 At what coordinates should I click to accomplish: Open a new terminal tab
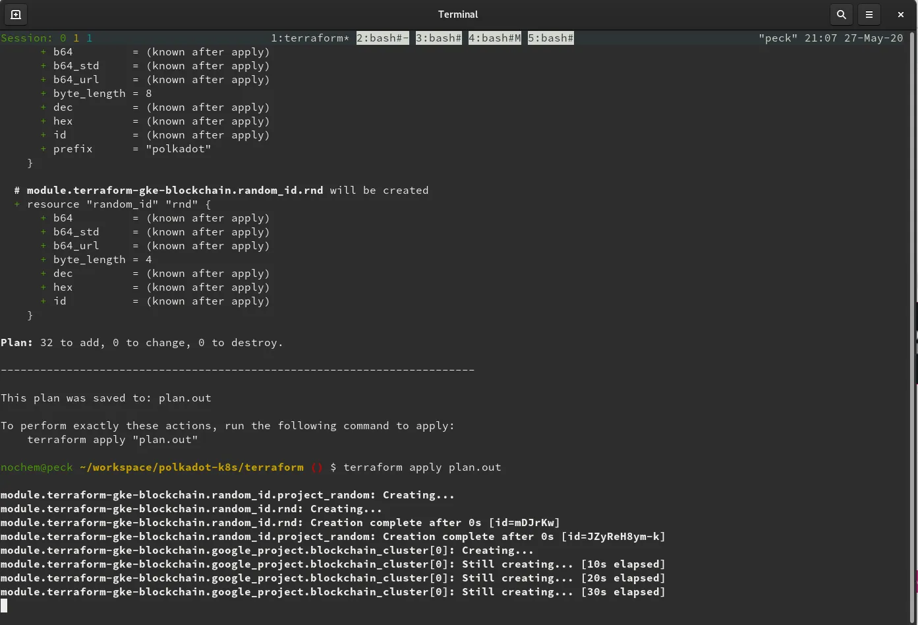coord(16,14)
